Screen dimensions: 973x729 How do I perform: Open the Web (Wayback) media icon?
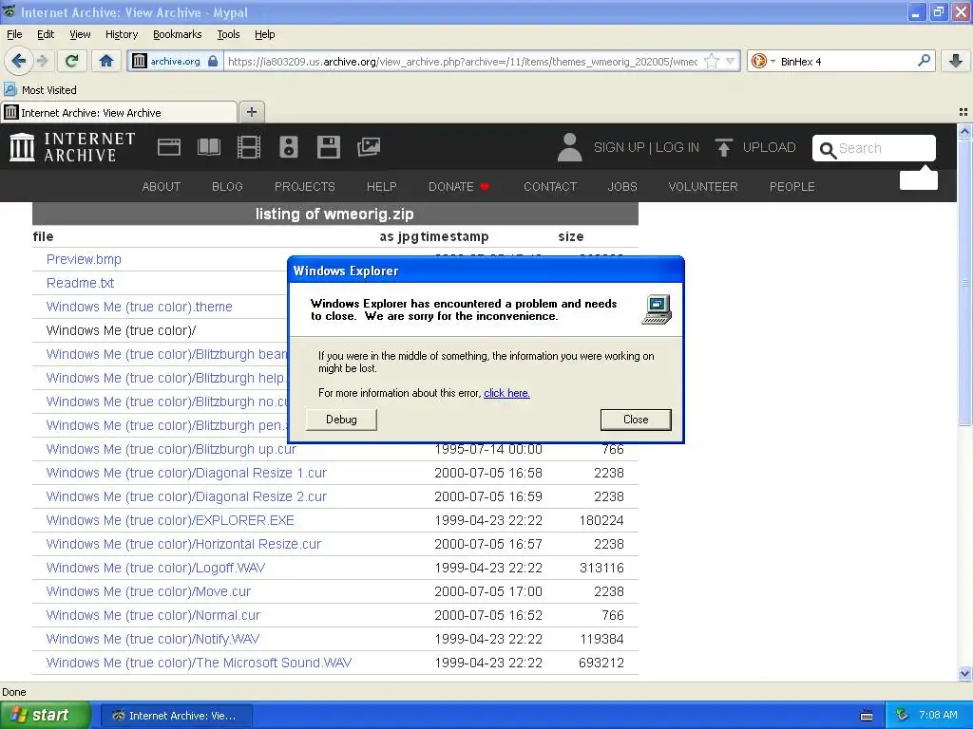169,147
